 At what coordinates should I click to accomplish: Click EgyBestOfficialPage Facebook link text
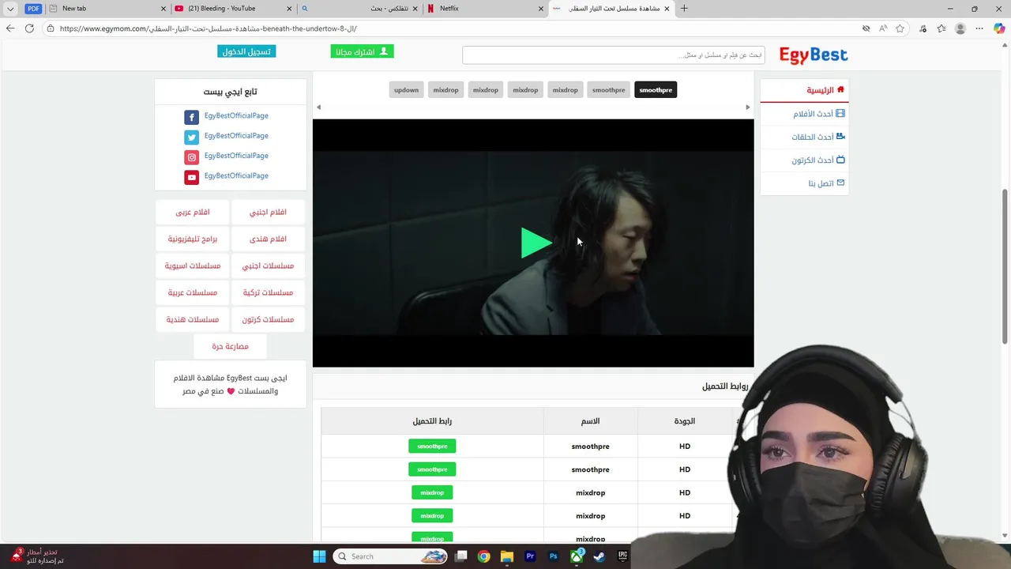(x=236, y=115)
